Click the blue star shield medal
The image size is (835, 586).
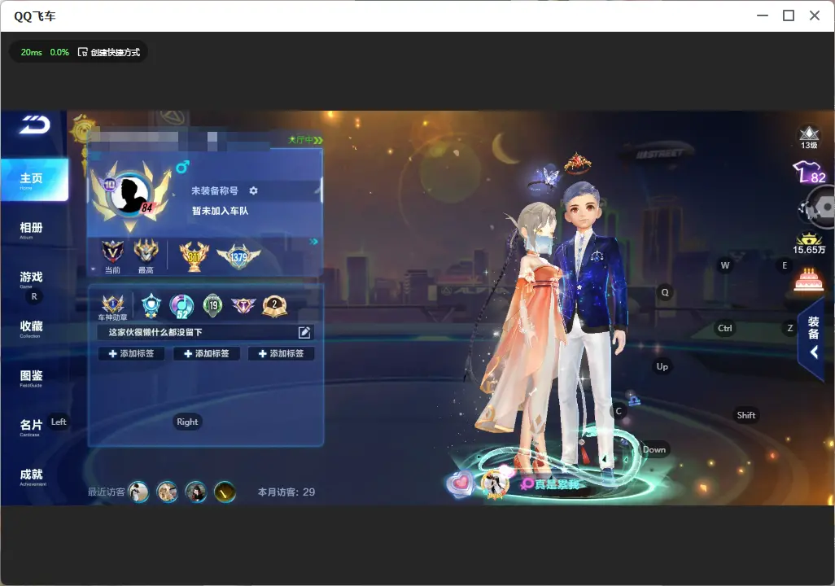tap(151, 306)
